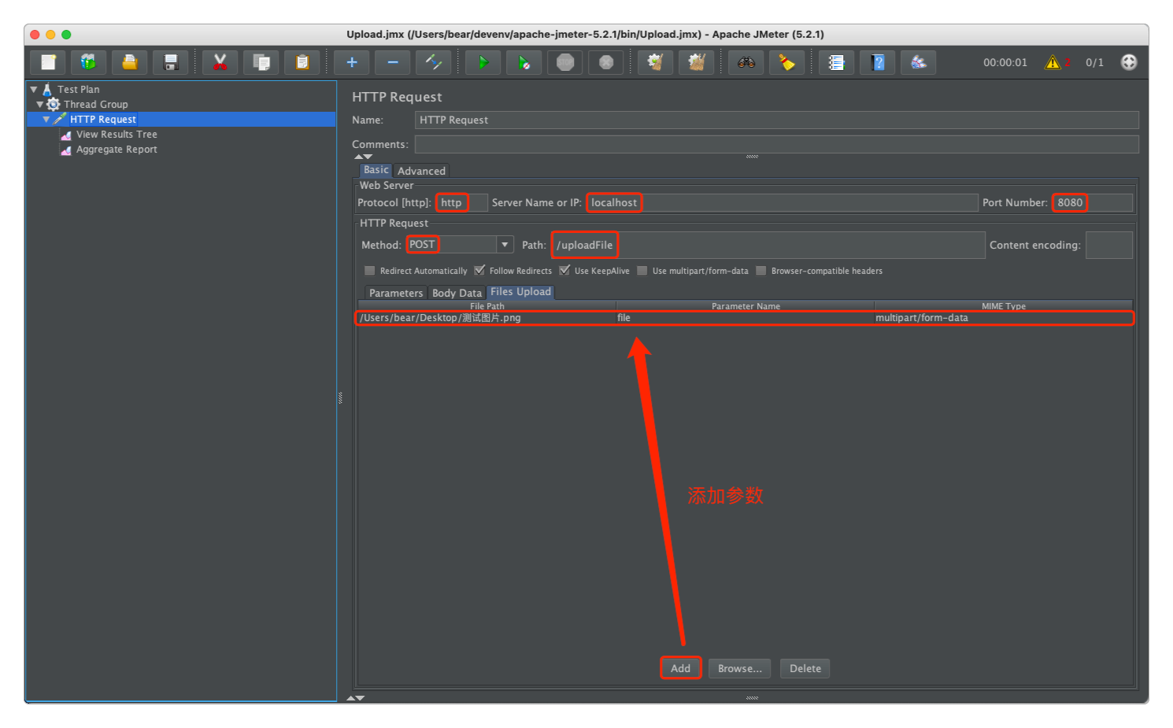The height and width of the screenshot is (728, 1173).
Task: Select Test Plan root node
Action: tap(78, 90)
